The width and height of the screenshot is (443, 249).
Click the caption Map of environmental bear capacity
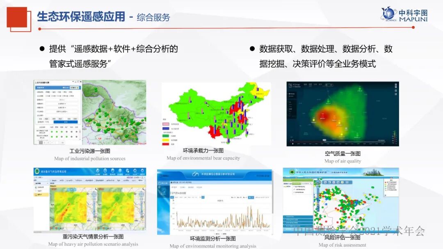[x=203, y=158]
